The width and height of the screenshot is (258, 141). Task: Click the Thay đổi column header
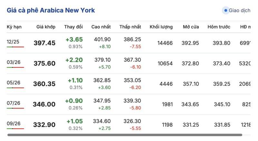73,27
